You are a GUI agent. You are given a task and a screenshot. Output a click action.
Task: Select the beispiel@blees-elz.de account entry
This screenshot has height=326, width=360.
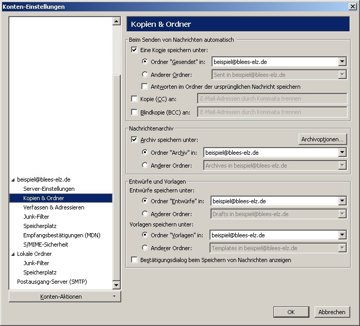44,180
